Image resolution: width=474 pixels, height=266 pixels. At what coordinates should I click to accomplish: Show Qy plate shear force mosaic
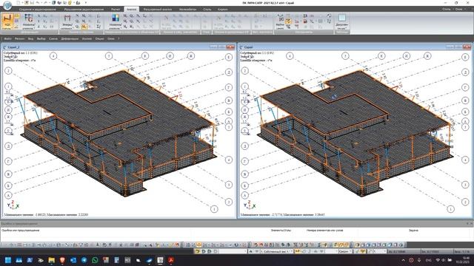(x=132, y=21)
